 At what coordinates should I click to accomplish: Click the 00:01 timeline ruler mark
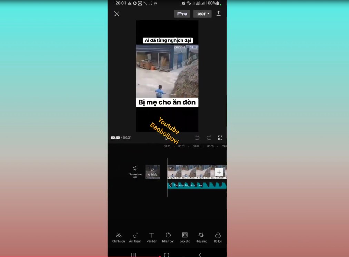click(x=181, y=146)
